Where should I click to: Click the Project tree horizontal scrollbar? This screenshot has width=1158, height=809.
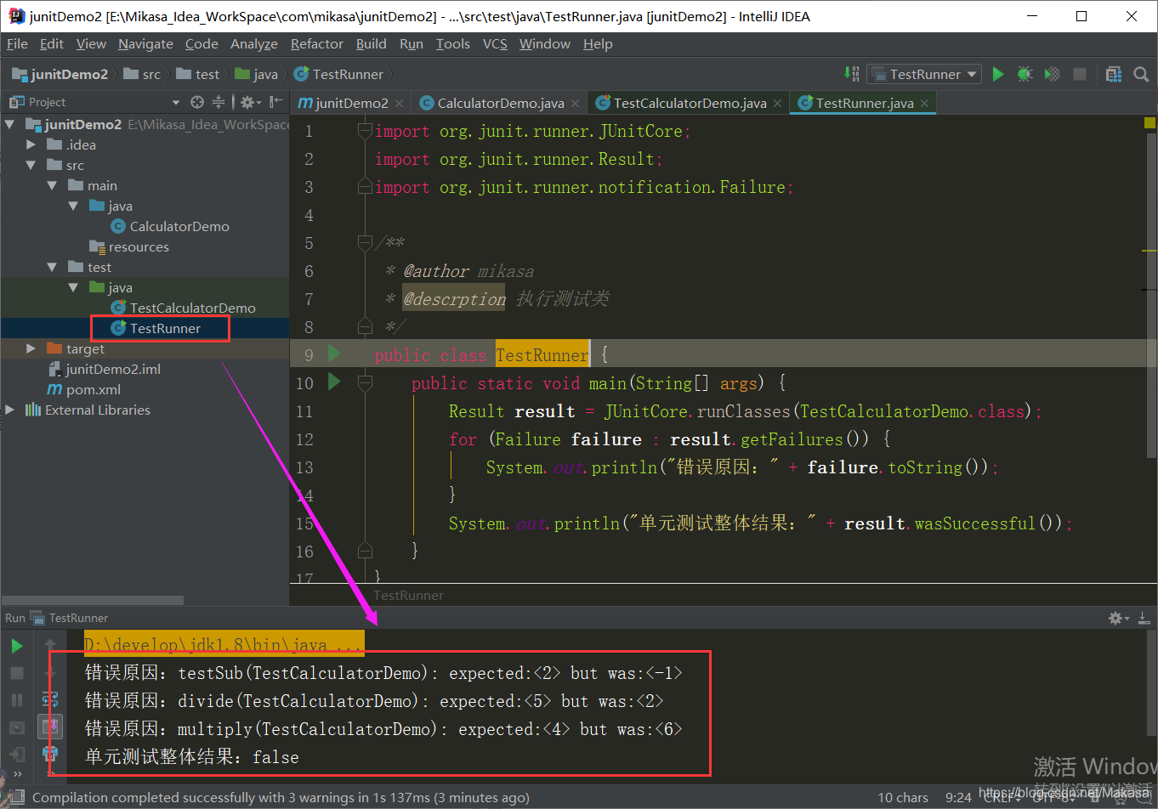pos(92,600)
